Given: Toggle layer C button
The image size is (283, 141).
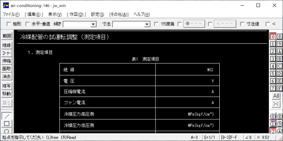Looking at the screenshot, I should click(x=280, y=66).
